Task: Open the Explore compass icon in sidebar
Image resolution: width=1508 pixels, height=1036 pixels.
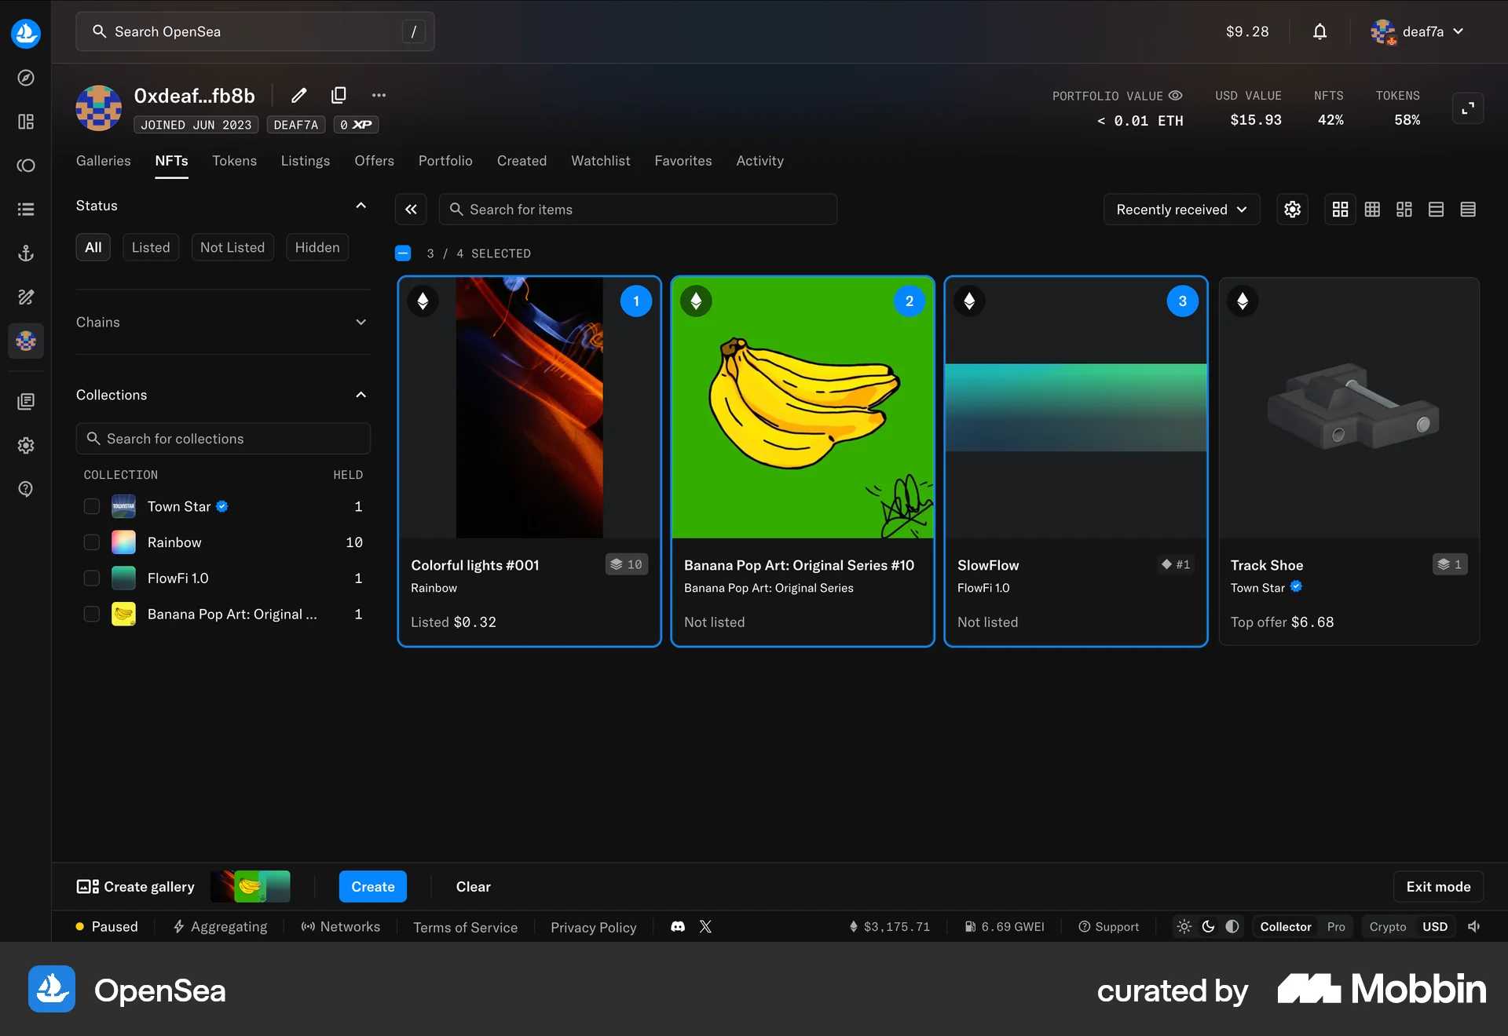Action: (x=26, y=78)
